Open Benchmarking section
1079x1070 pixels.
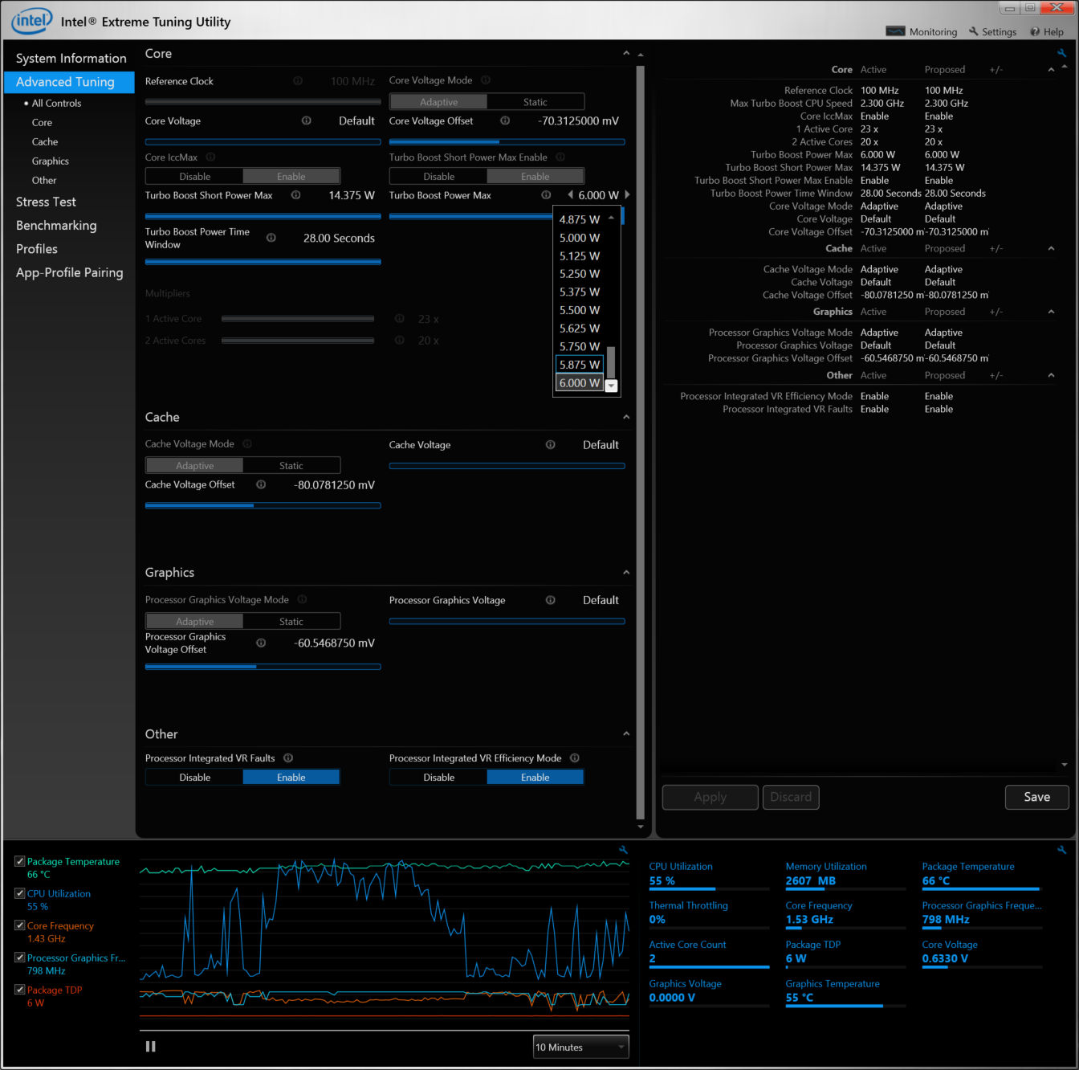tap(56, 226)
